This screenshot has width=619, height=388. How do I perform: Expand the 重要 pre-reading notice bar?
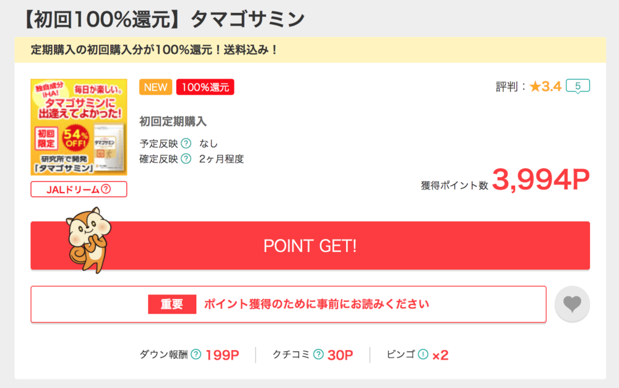[288, 304]
